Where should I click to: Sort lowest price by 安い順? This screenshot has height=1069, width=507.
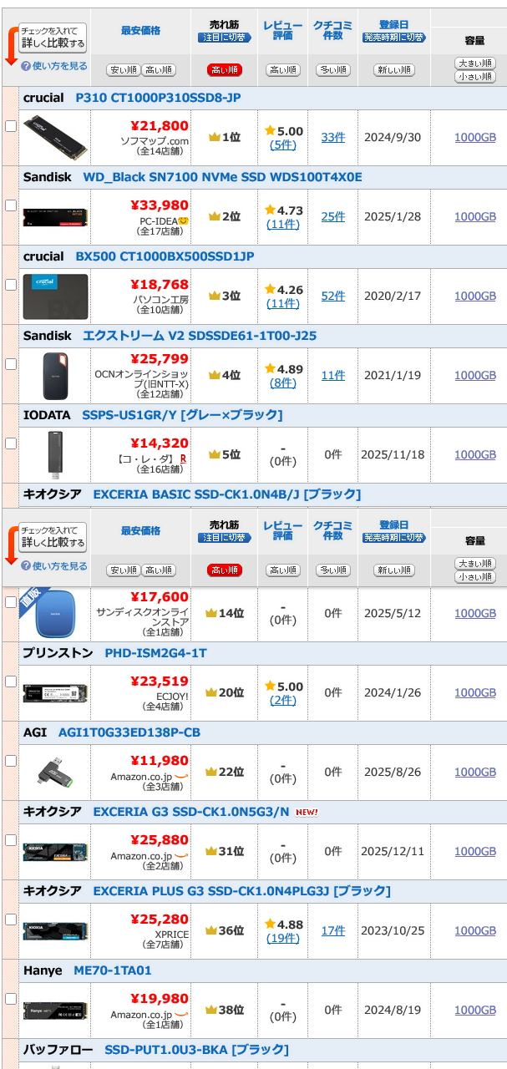pyautogui.click(x=124, y=70)
